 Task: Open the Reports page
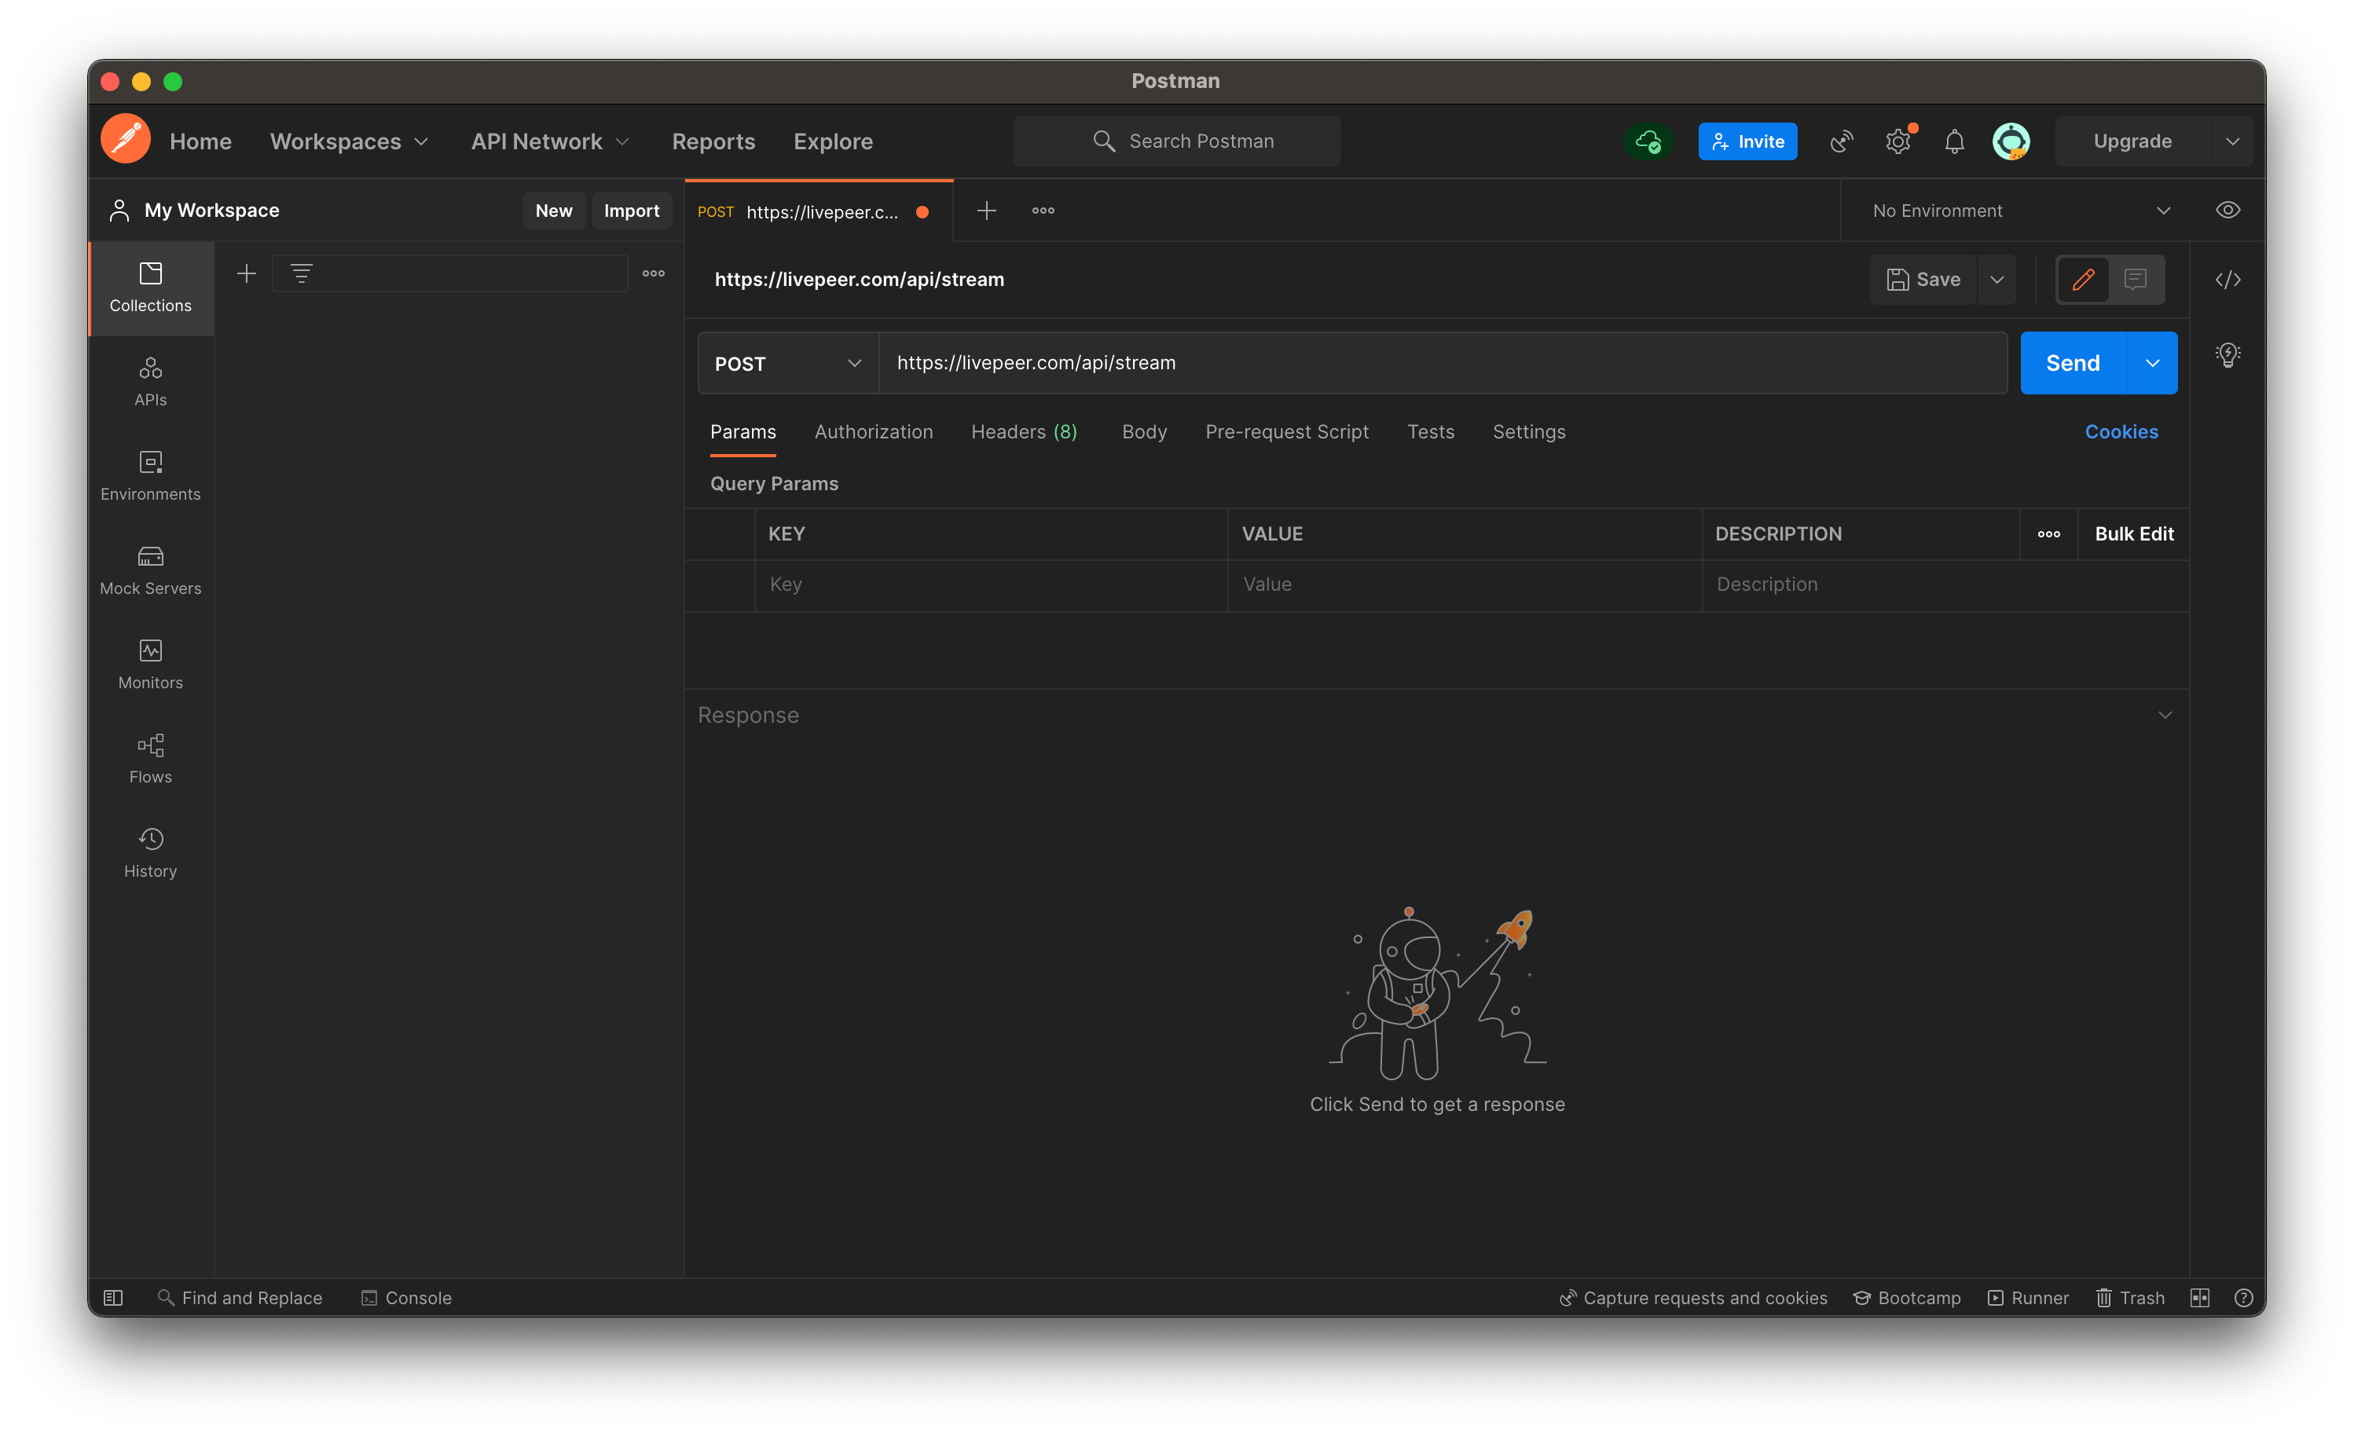[x=713, y=141]
